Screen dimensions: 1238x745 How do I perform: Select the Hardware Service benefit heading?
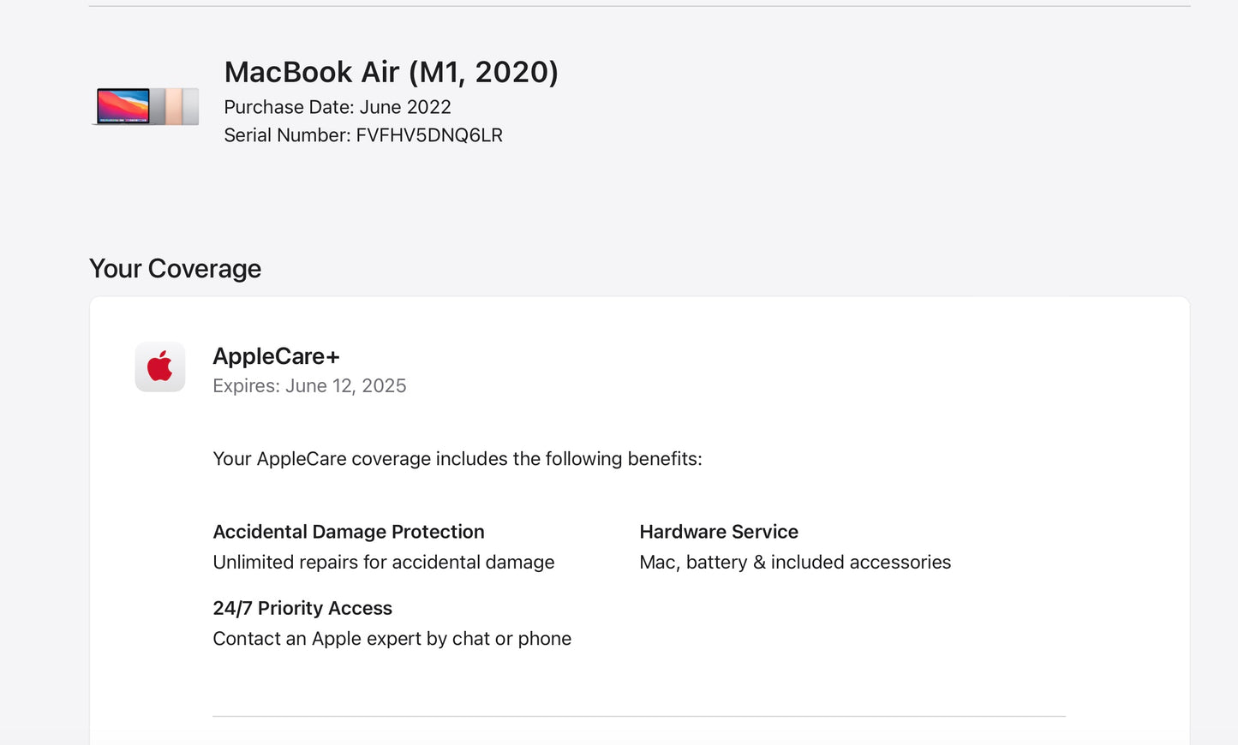coord(718,532)
